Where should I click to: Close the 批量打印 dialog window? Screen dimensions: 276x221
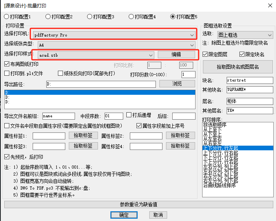270,5
